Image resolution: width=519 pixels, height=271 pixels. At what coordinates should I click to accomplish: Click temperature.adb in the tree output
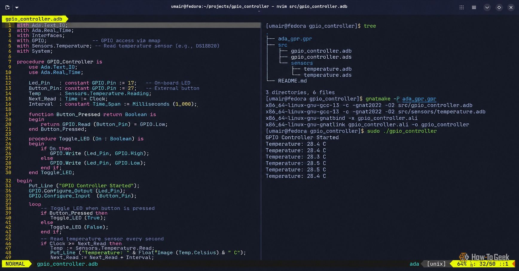pyautogui.click(x=328, y=69)
